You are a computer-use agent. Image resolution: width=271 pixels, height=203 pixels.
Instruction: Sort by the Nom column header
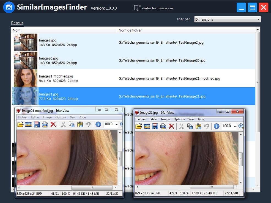coord(64,30)
